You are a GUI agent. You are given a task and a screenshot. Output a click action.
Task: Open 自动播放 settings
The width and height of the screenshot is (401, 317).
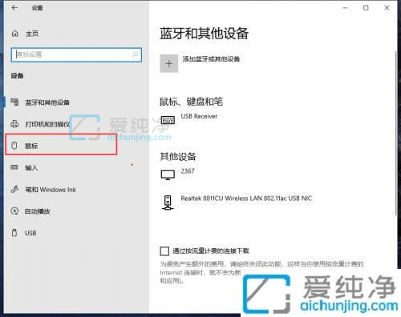pos(38,211)
